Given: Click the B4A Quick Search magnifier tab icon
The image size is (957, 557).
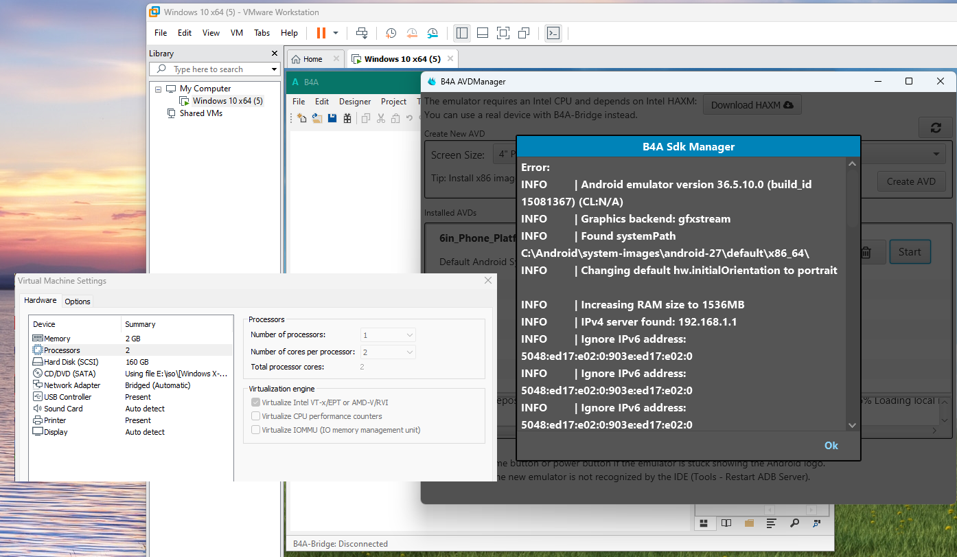Looking at the screenshot, I should (794, 523).
